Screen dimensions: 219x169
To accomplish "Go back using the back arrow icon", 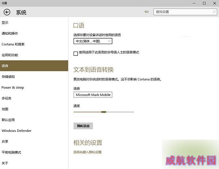I will pyautogui.click(x=7, y=12).
